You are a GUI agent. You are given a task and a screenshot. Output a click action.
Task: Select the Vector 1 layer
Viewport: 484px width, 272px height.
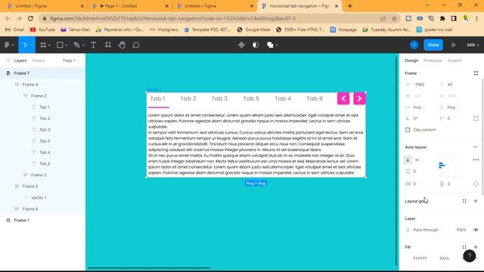point(42,198)
